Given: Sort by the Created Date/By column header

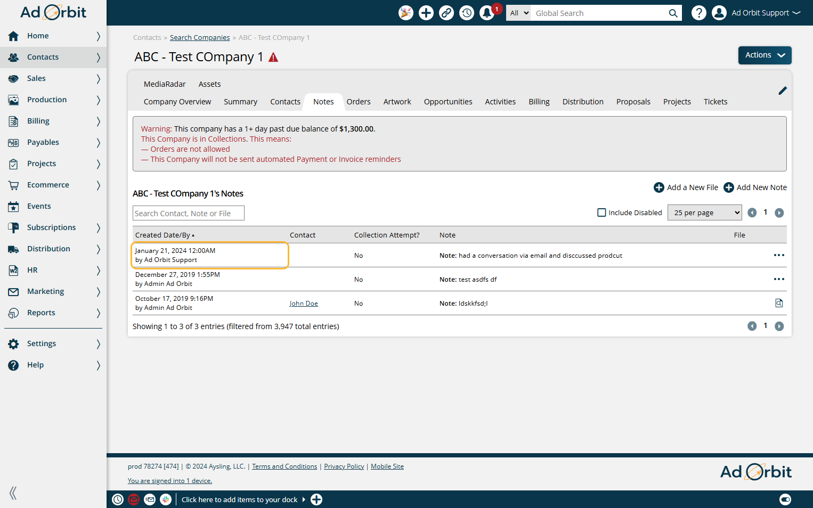Looking at the screenshot, I should (x=165, y=235).
